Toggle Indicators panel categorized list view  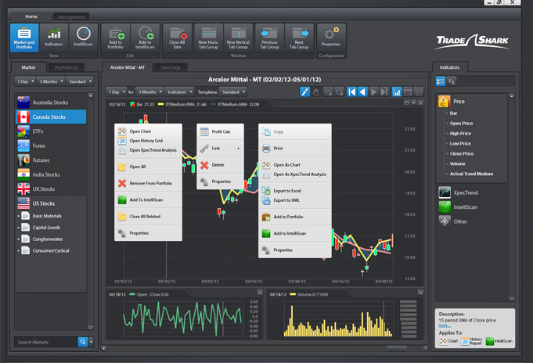tap(441, 81)
